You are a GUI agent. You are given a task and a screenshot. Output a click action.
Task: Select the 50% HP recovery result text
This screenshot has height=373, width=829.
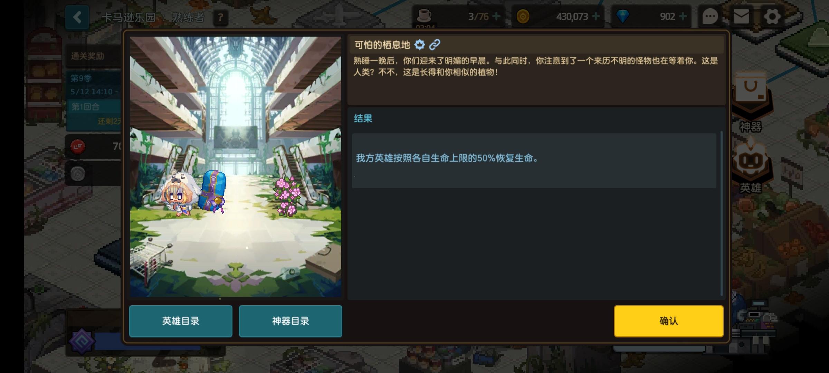click(447, 158)
